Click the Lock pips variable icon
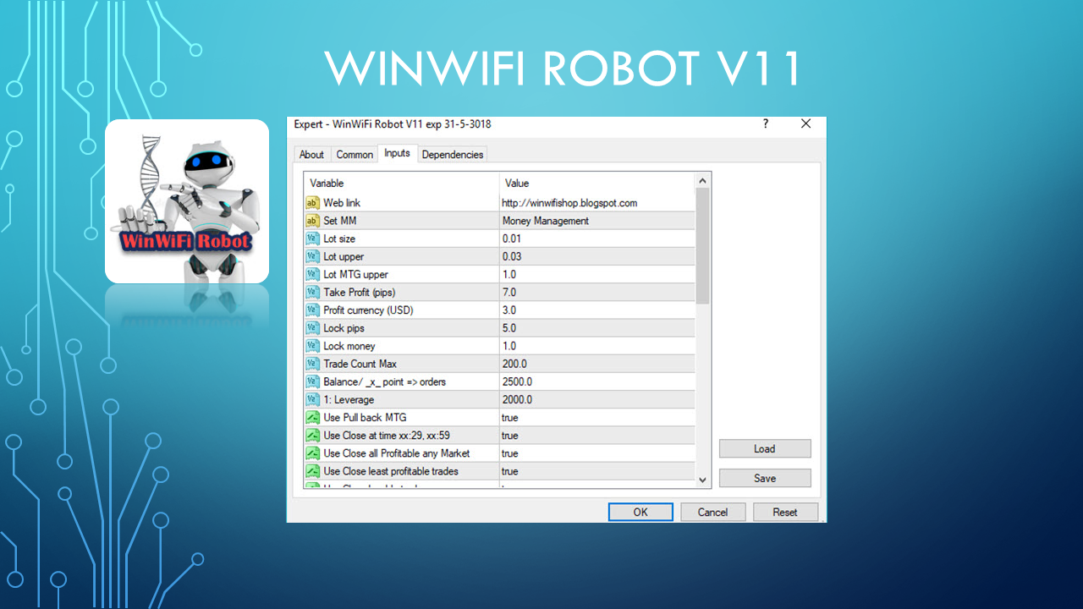The width and height of the screenshot is (1083, 609). coord(312,328)
